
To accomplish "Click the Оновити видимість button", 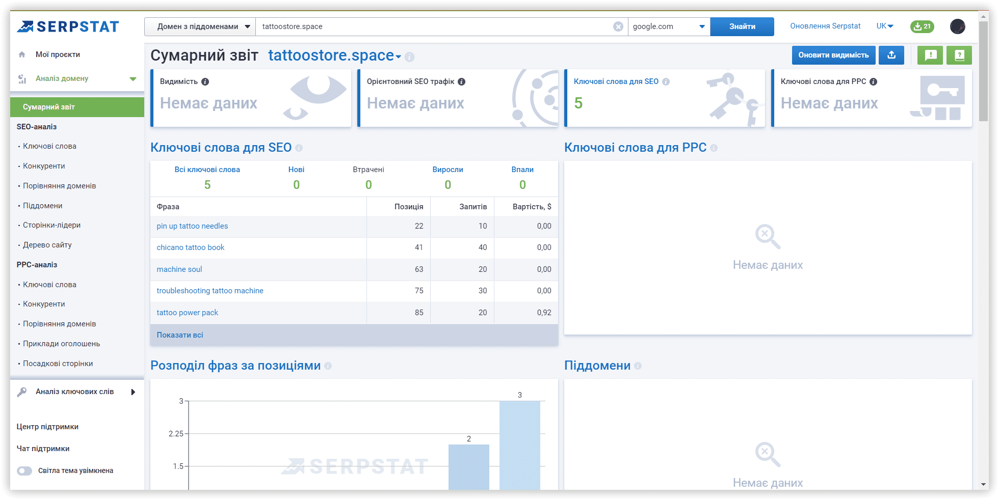I will 833,55.
